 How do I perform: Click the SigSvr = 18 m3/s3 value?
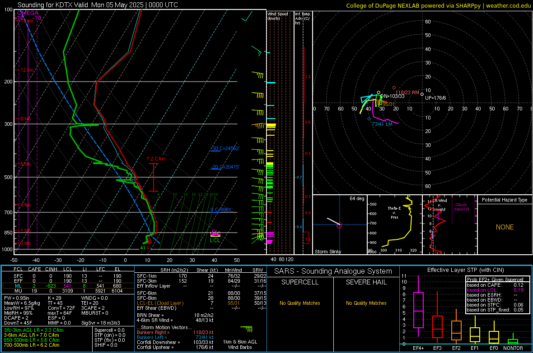point(101,323)
